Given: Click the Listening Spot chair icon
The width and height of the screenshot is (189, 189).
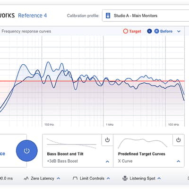Looking at the screenshot, I should point(125,178).
